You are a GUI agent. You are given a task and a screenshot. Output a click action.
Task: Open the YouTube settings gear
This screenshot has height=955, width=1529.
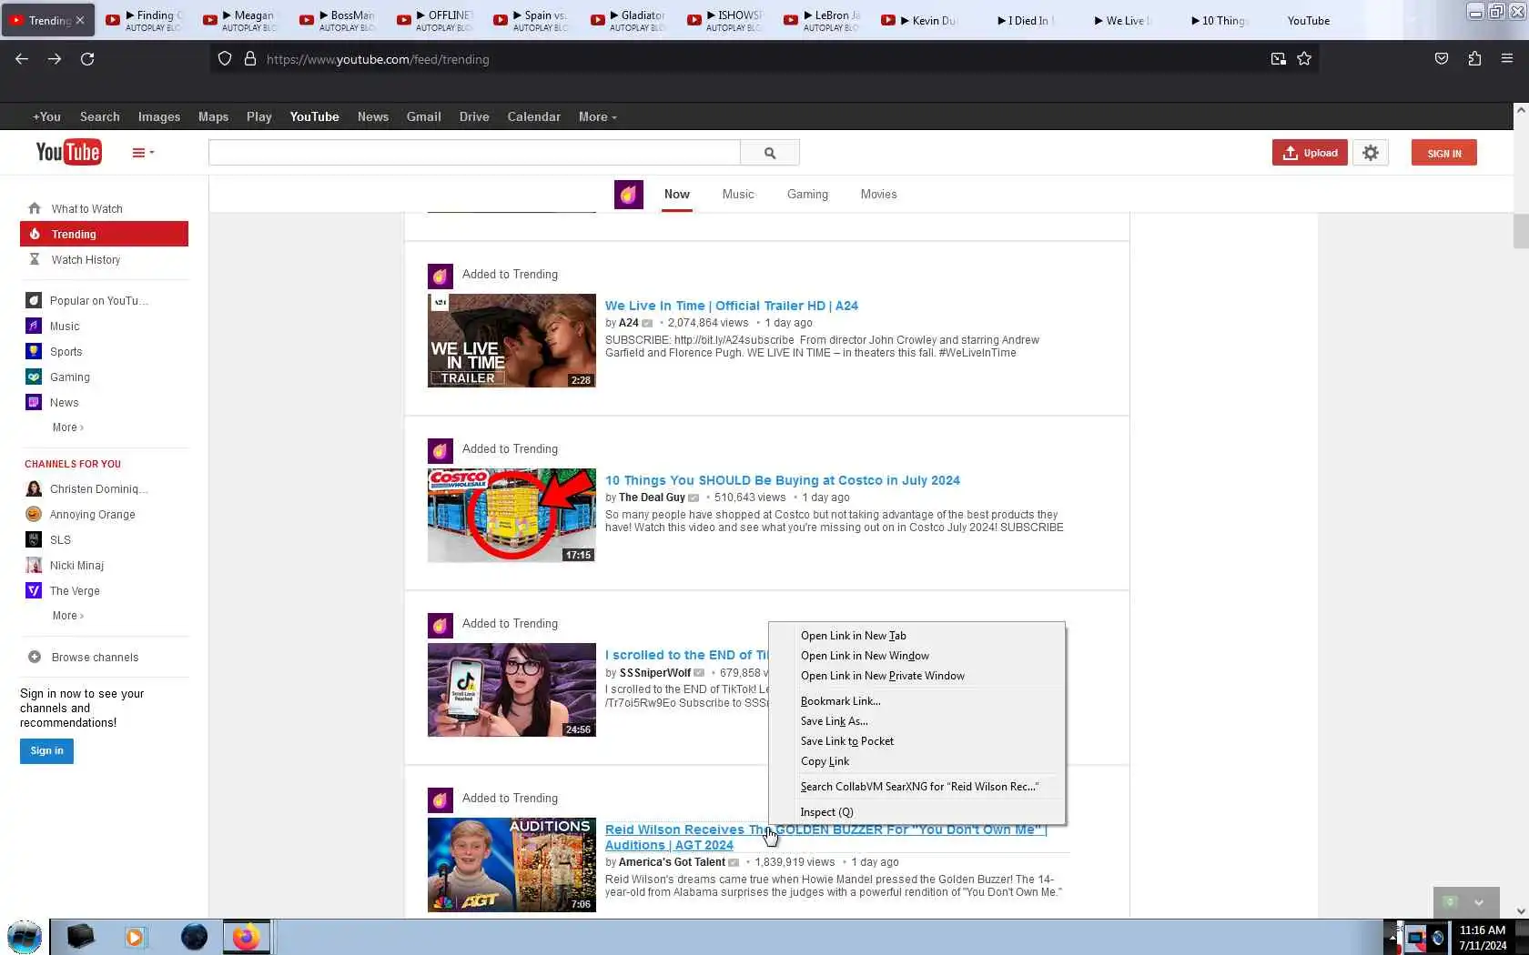(x=1371, y=153)
